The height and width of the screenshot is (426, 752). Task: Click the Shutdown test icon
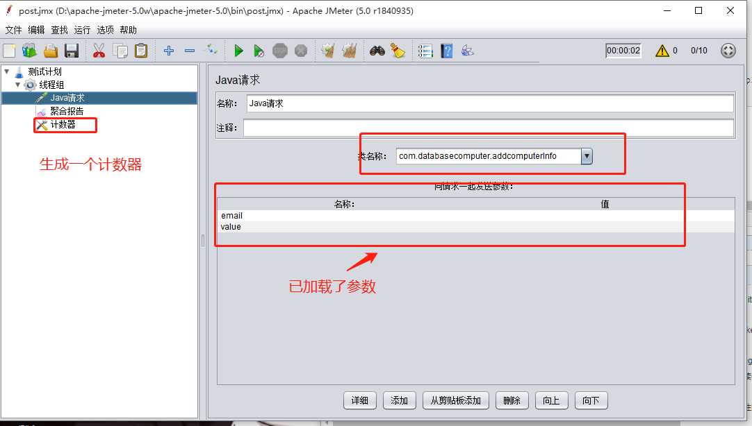click(301, 51)
